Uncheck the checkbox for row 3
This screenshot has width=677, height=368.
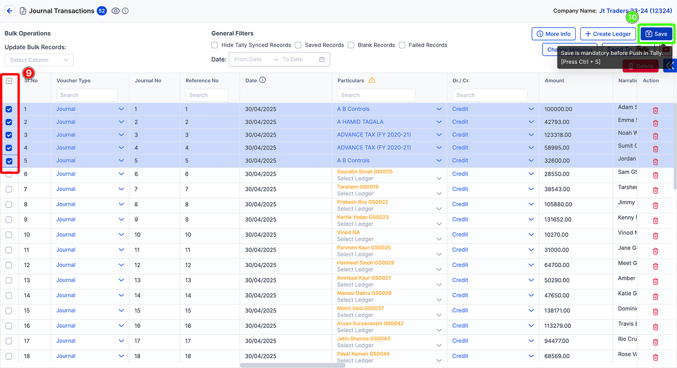point(9,135)
